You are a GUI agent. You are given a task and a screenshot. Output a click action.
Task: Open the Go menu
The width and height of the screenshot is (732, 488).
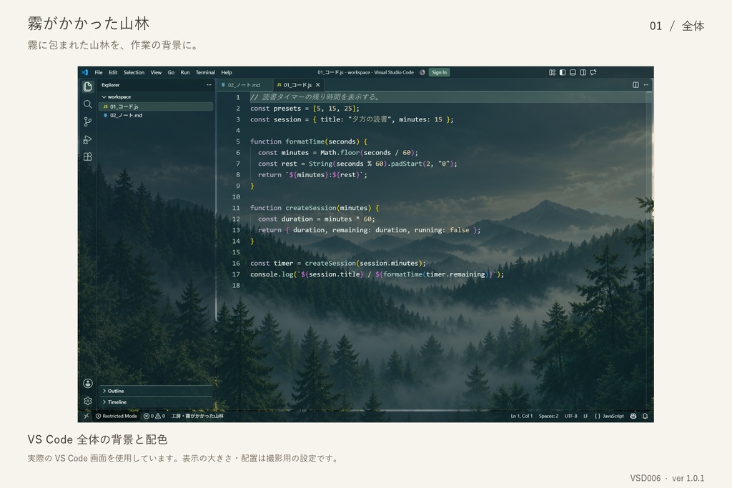tap(171, 72)
